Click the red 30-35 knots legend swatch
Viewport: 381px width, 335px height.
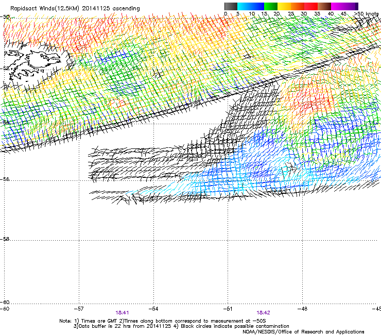click(x=311, y=6)
